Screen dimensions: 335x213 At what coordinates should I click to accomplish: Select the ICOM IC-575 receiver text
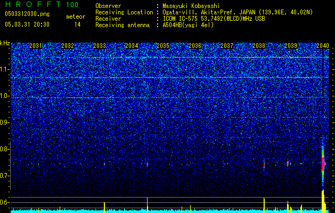click(x=214, y=19)
